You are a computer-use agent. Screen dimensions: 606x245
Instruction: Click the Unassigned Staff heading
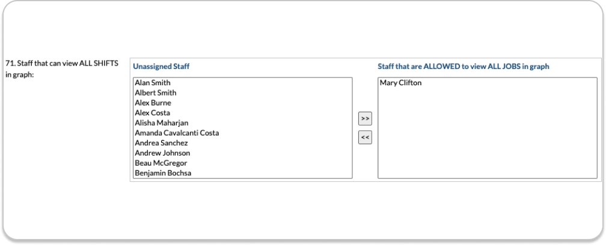[161, 67]
